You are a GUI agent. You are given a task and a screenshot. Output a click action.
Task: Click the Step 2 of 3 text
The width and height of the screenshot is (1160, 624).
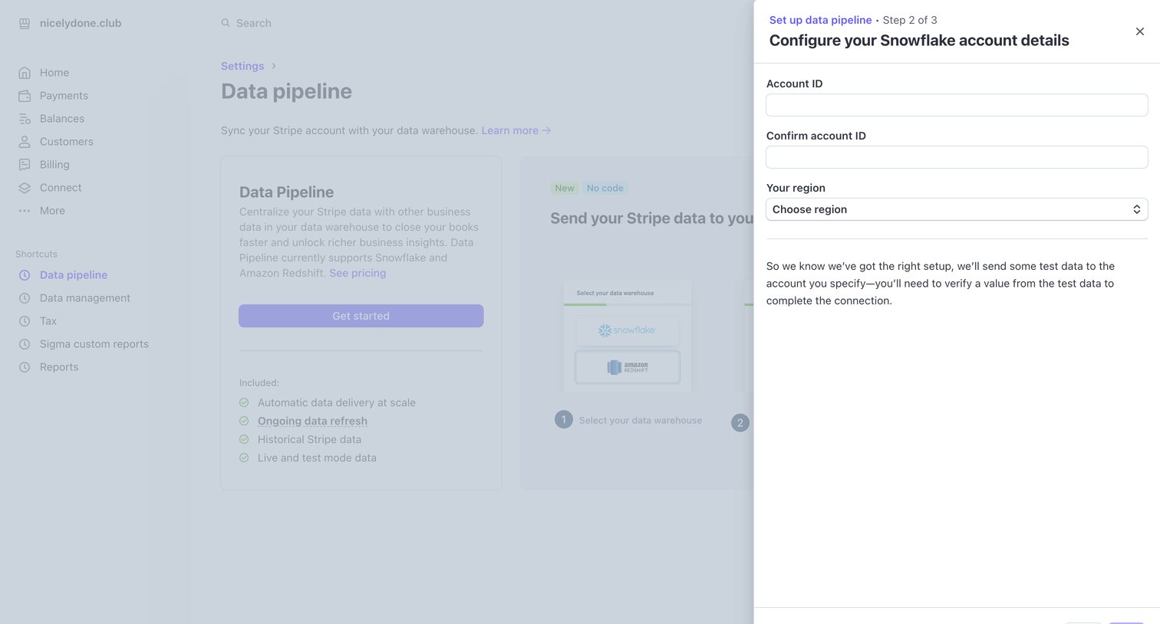click(x=910, y=20)
